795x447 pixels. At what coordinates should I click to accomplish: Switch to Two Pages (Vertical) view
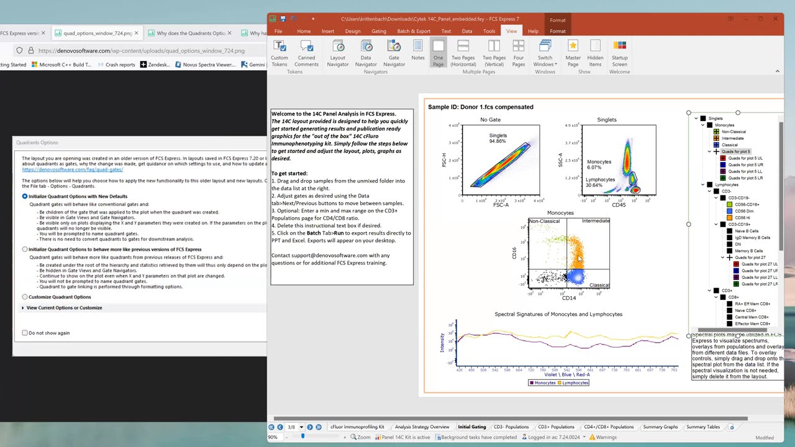click(494, 53)
